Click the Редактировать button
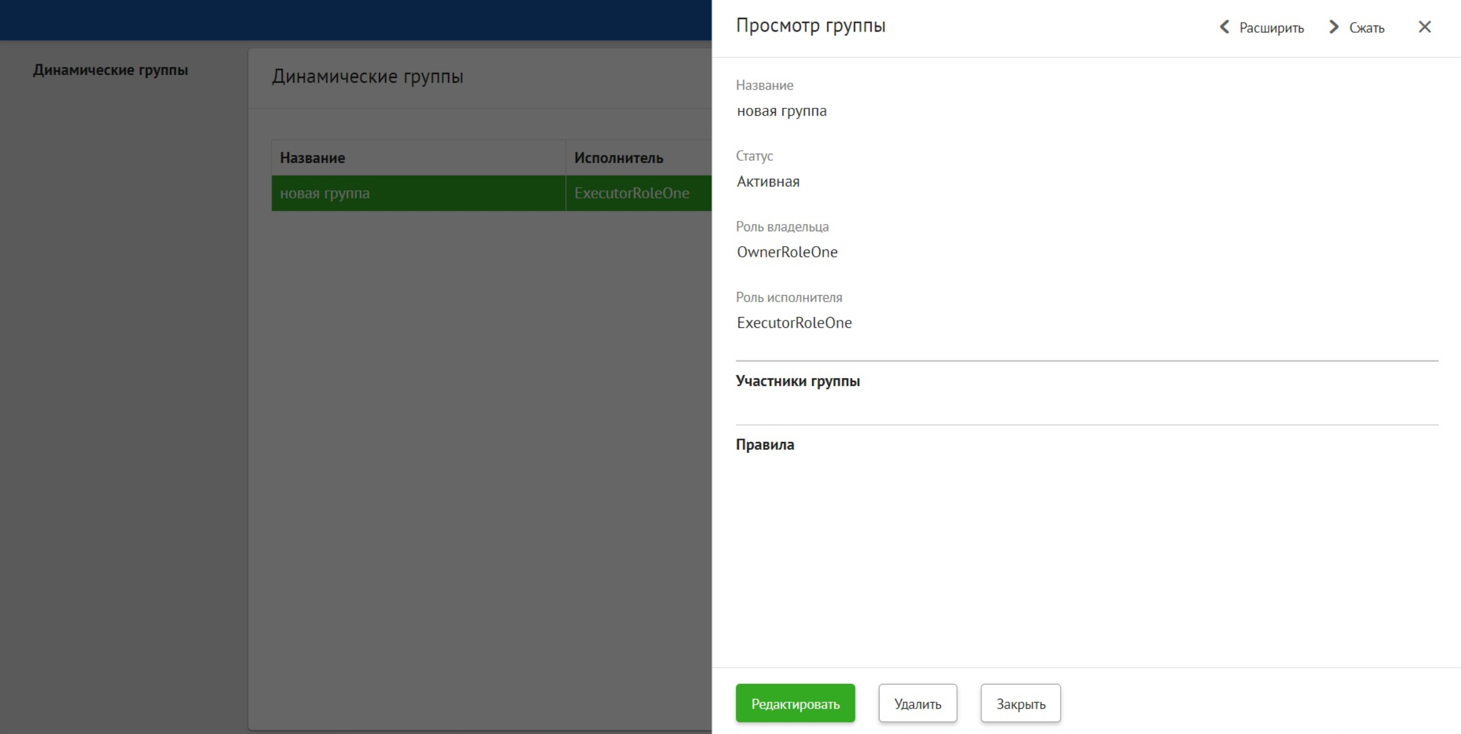 (x=795, y=703)
